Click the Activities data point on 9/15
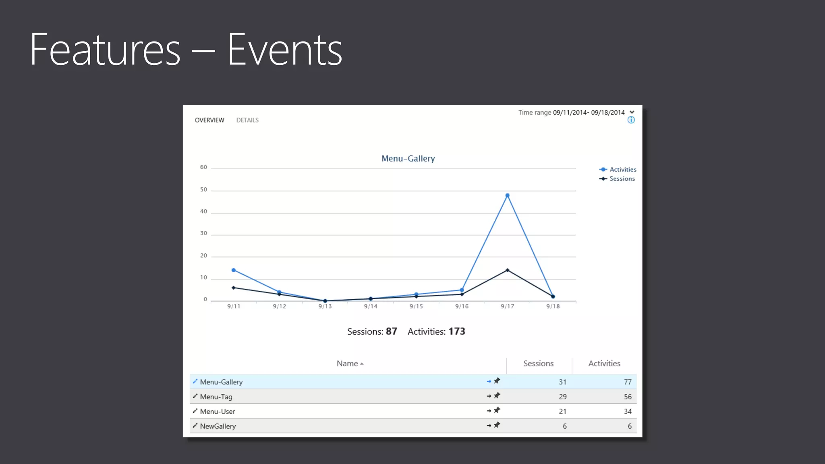This screenshot has height=464, width=825. point(416,294)
